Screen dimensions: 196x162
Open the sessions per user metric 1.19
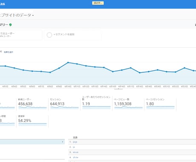[96, 103]
